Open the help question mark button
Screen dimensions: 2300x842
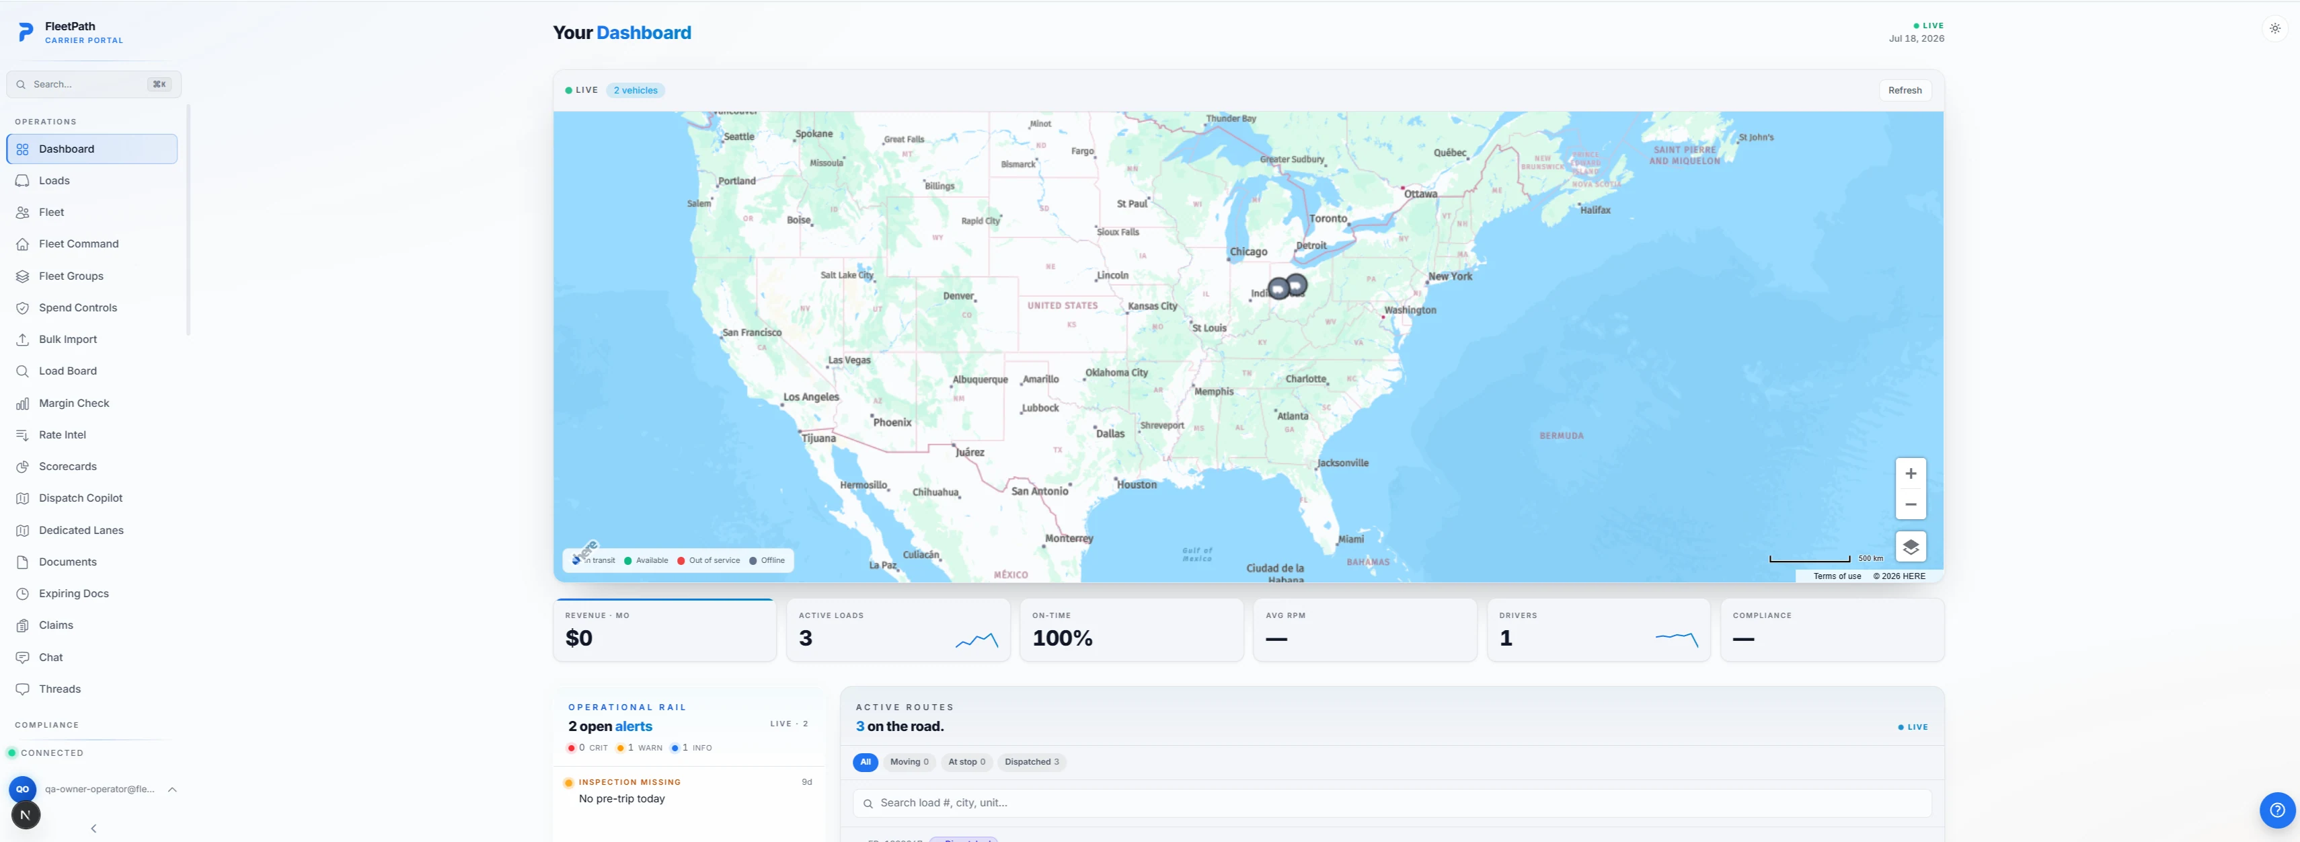(2276, 810)
